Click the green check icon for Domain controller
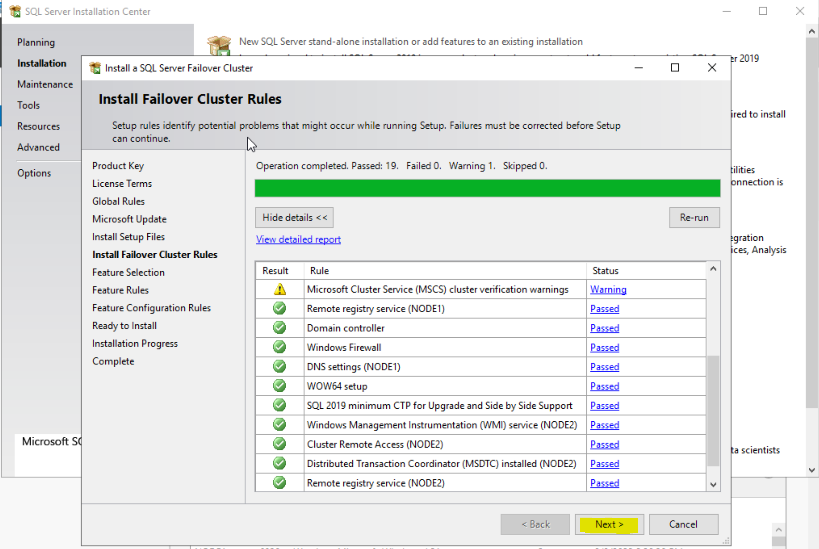819x549 pixels. (280, 328)
